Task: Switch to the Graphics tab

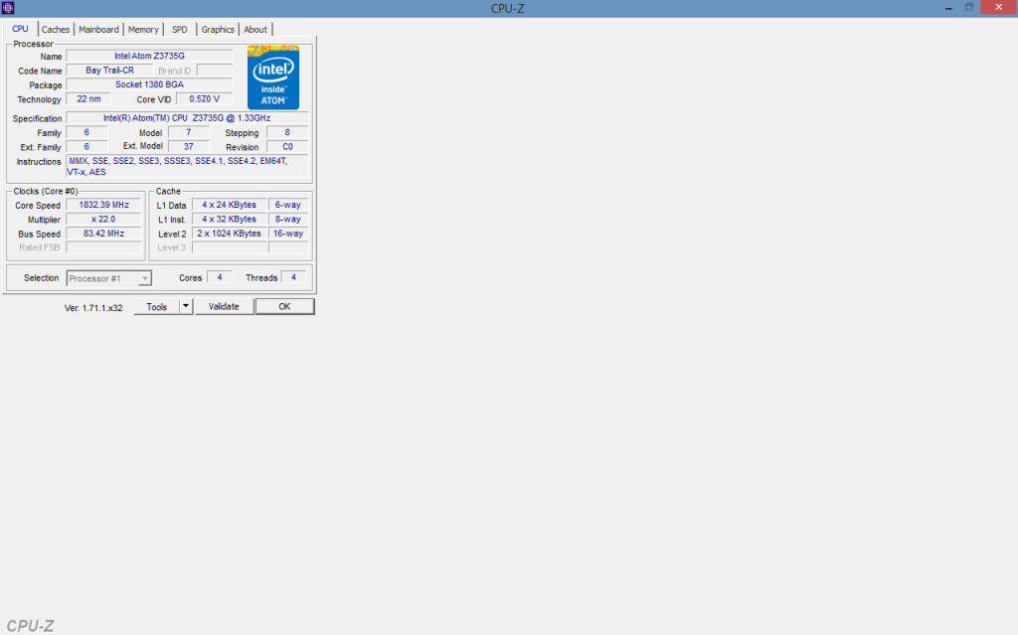Action: 218,29
